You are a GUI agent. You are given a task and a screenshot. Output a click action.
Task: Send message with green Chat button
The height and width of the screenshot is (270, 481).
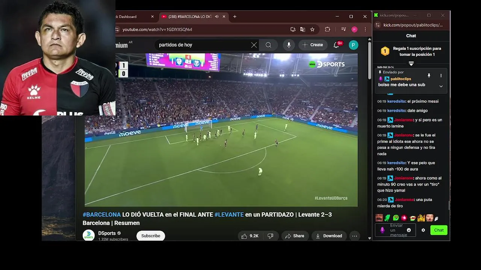click(x=439, y=230)
